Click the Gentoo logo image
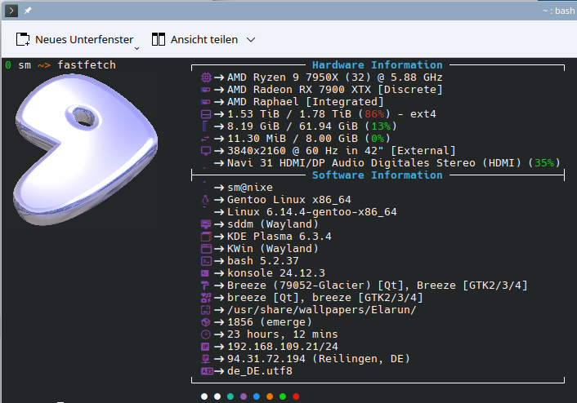The height and width of the screenshot is (403, 577). 86,148
